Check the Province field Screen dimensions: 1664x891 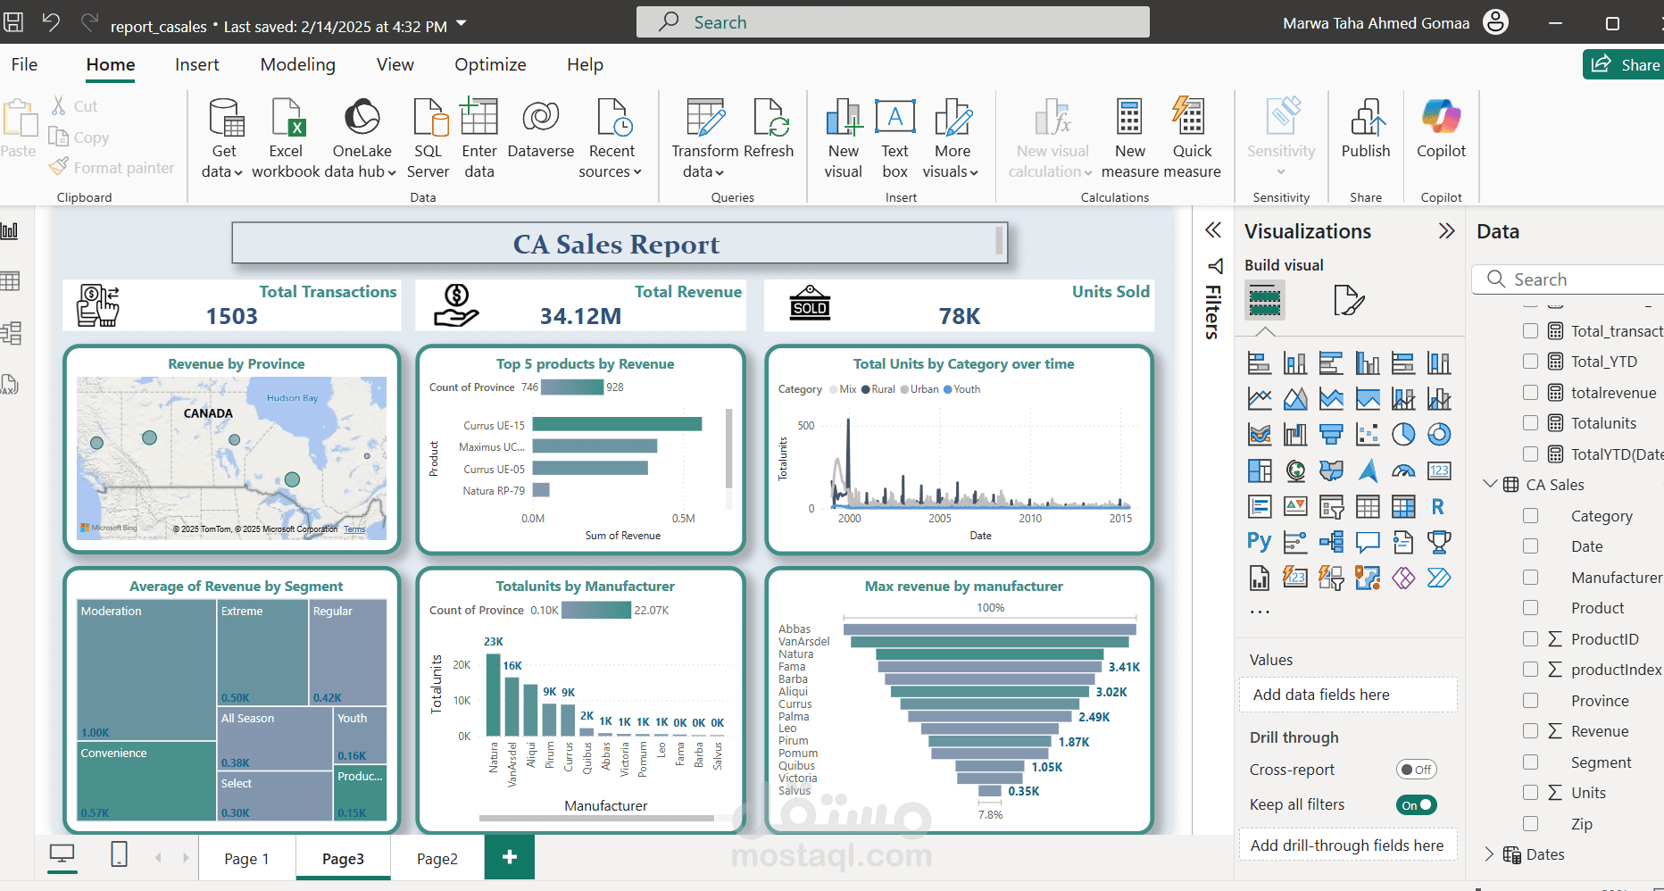pyautogui.click(x=1531, y=701)
